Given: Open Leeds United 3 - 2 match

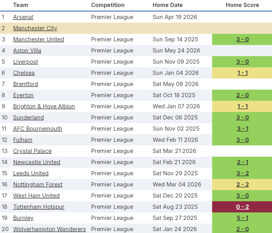Looking at the screenshot, I should point(242,173).
